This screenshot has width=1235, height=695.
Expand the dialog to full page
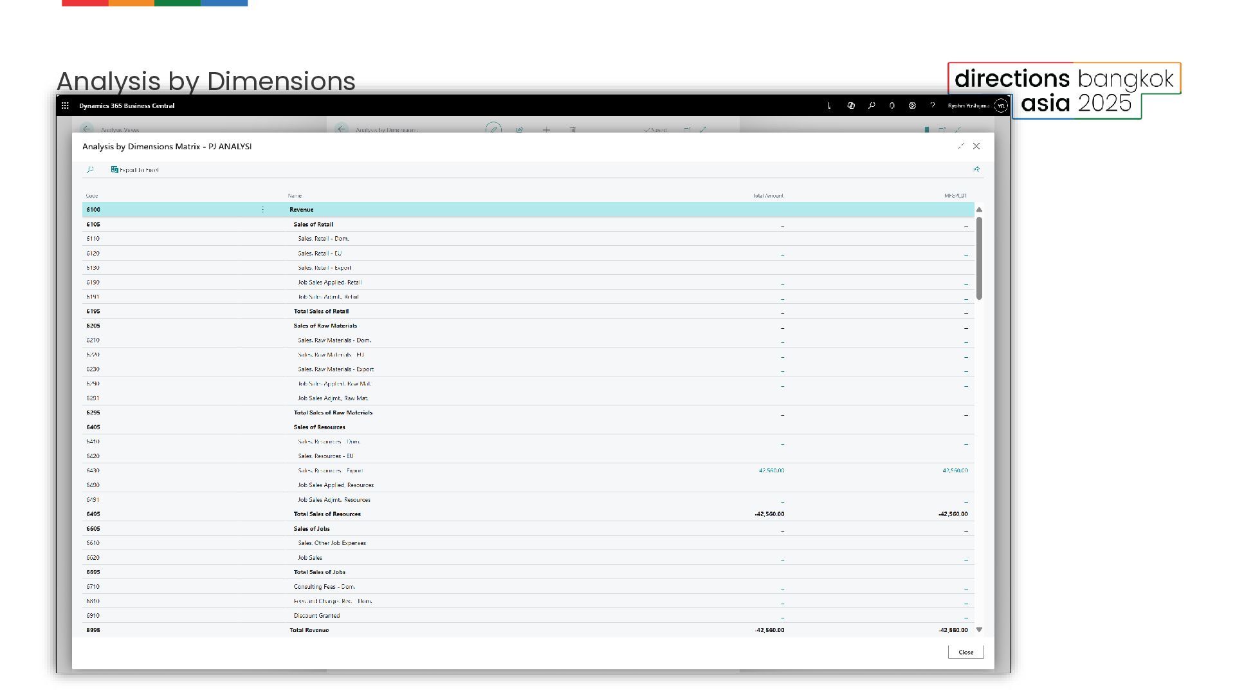click(961, 146)
